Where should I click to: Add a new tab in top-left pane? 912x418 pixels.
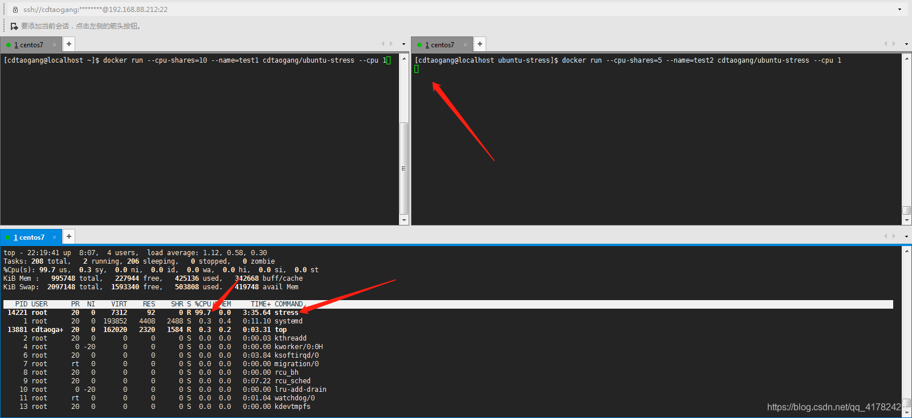coord(69,44)
